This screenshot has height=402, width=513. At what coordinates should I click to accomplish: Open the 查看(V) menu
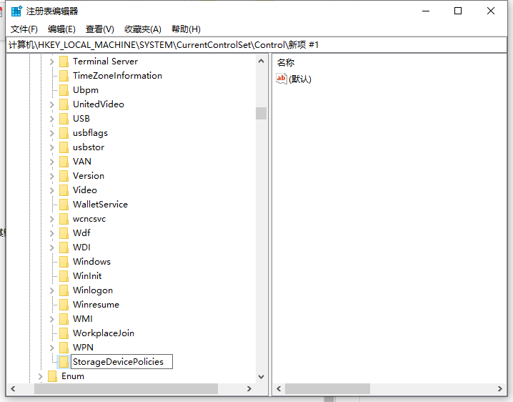coord(100,29)
